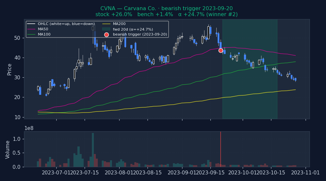Select the magenta MA50 legend line

tap(31, 29)
